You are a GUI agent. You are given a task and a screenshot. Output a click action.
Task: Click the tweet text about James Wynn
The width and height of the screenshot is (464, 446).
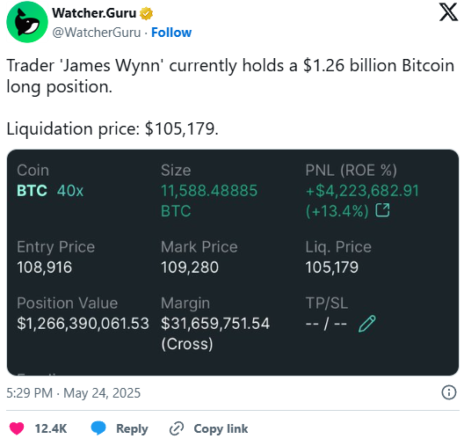coord(230,77)
